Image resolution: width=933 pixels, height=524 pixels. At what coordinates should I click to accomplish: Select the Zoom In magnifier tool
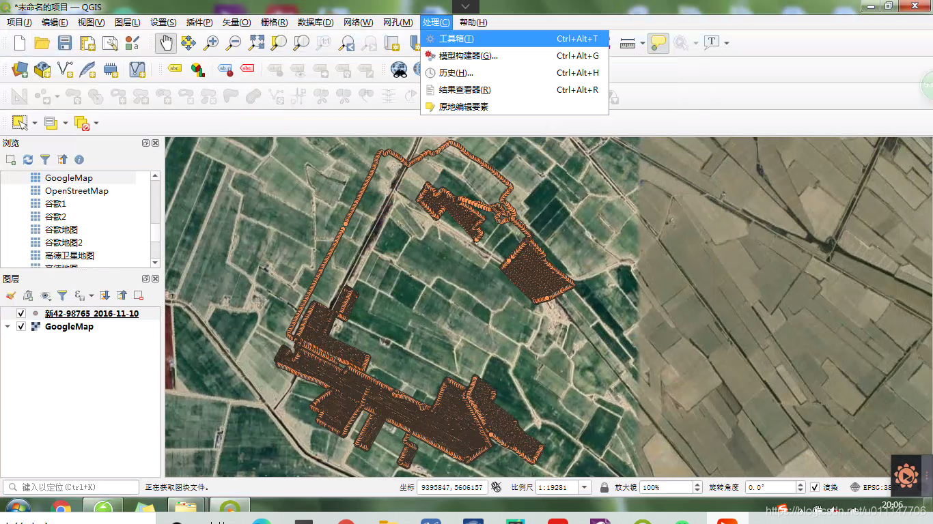pos(210,43)
